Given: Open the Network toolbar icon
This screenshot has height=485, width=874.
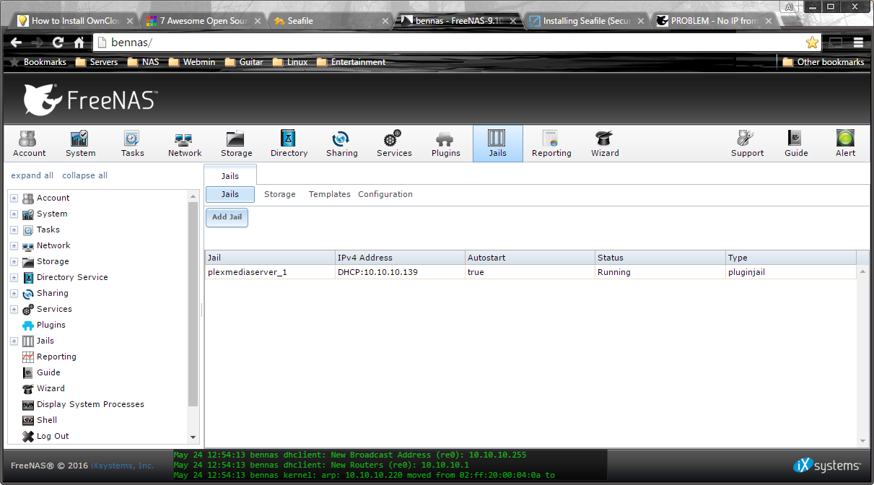Looking at the screenshot, I should [185, 143].
